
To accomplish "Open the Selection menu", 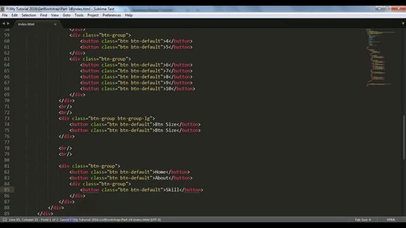I will coord(29,15).
